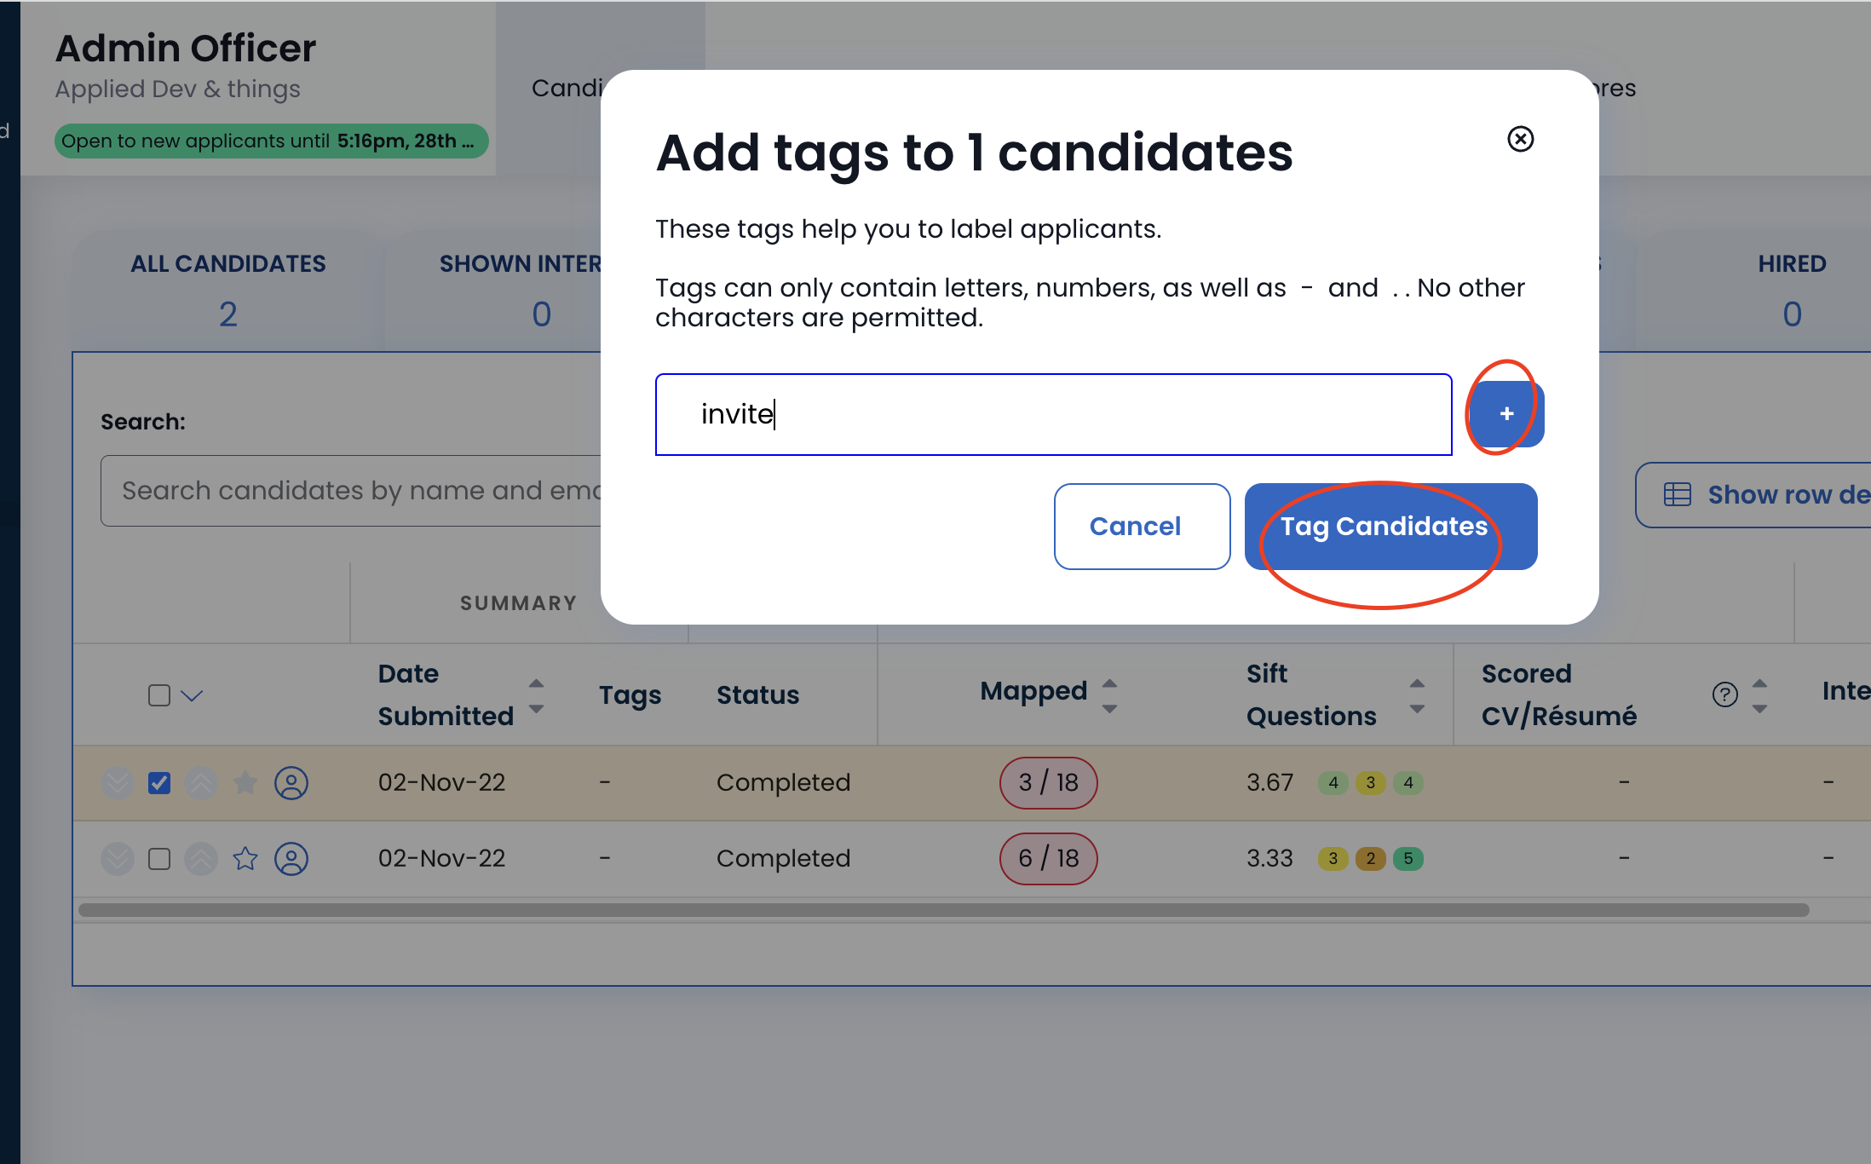The width and height of the screenshot is (1871, 1164).
Task: Click double-chevron-up icon on second candidate row
Action: tap(201, 858)
